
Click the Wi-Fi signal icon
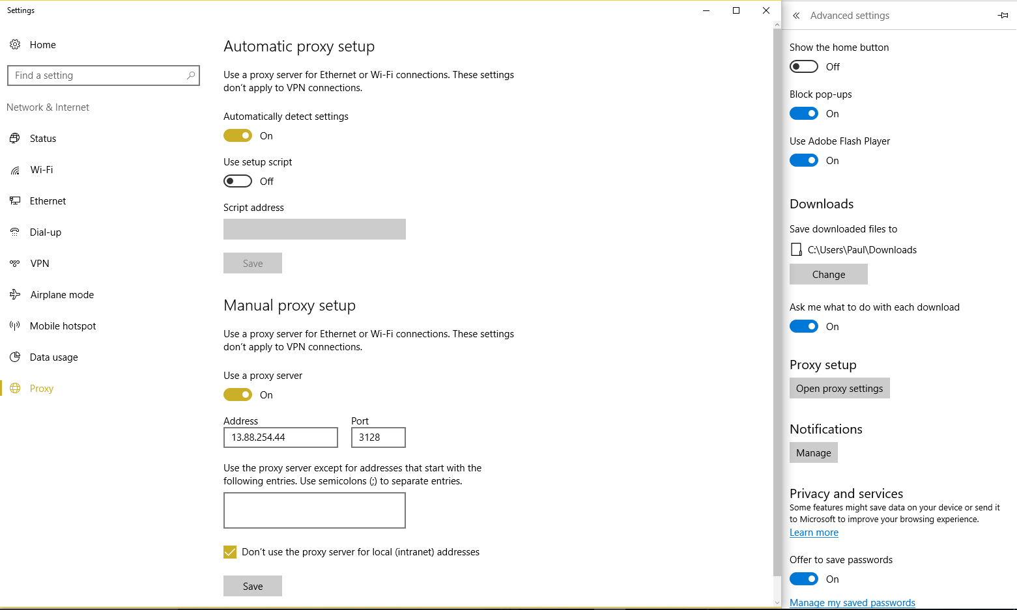[15, 170]
